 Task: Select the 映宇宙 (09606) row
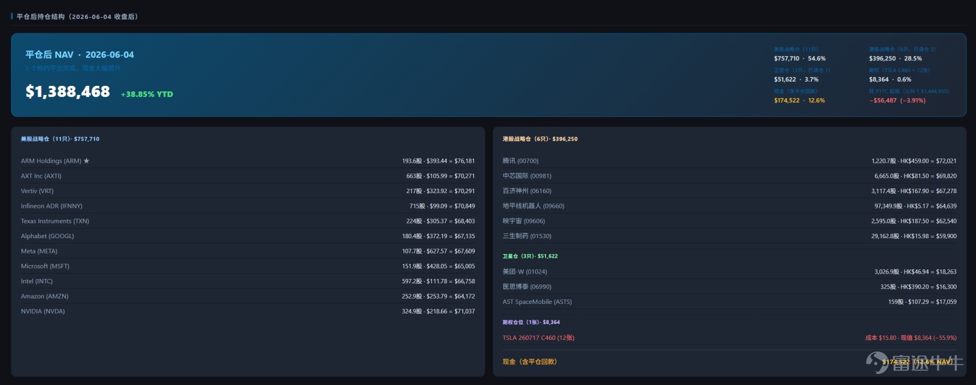click(x=730, y=221)
